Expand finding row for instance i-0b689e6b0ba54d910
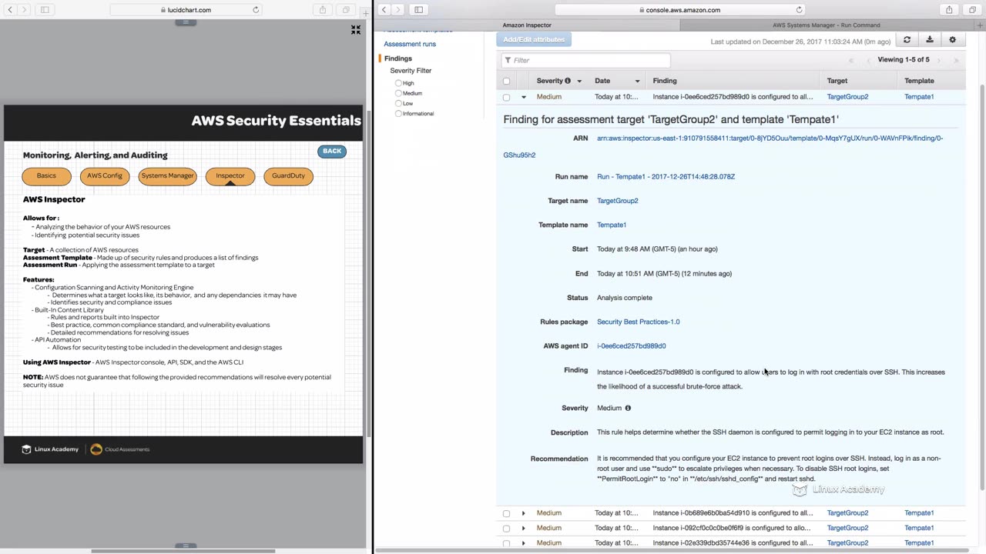Viewport: 986px width, 554px height. click(524, 513)
